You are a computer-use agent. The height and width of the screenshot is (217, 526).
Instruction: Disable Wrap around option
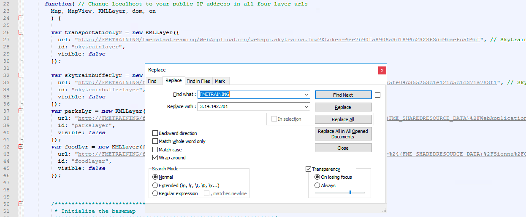[x=155, y=158]
